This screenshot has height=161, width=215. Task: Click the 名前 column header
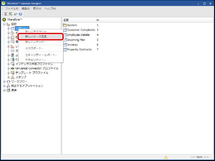[66, 20]
